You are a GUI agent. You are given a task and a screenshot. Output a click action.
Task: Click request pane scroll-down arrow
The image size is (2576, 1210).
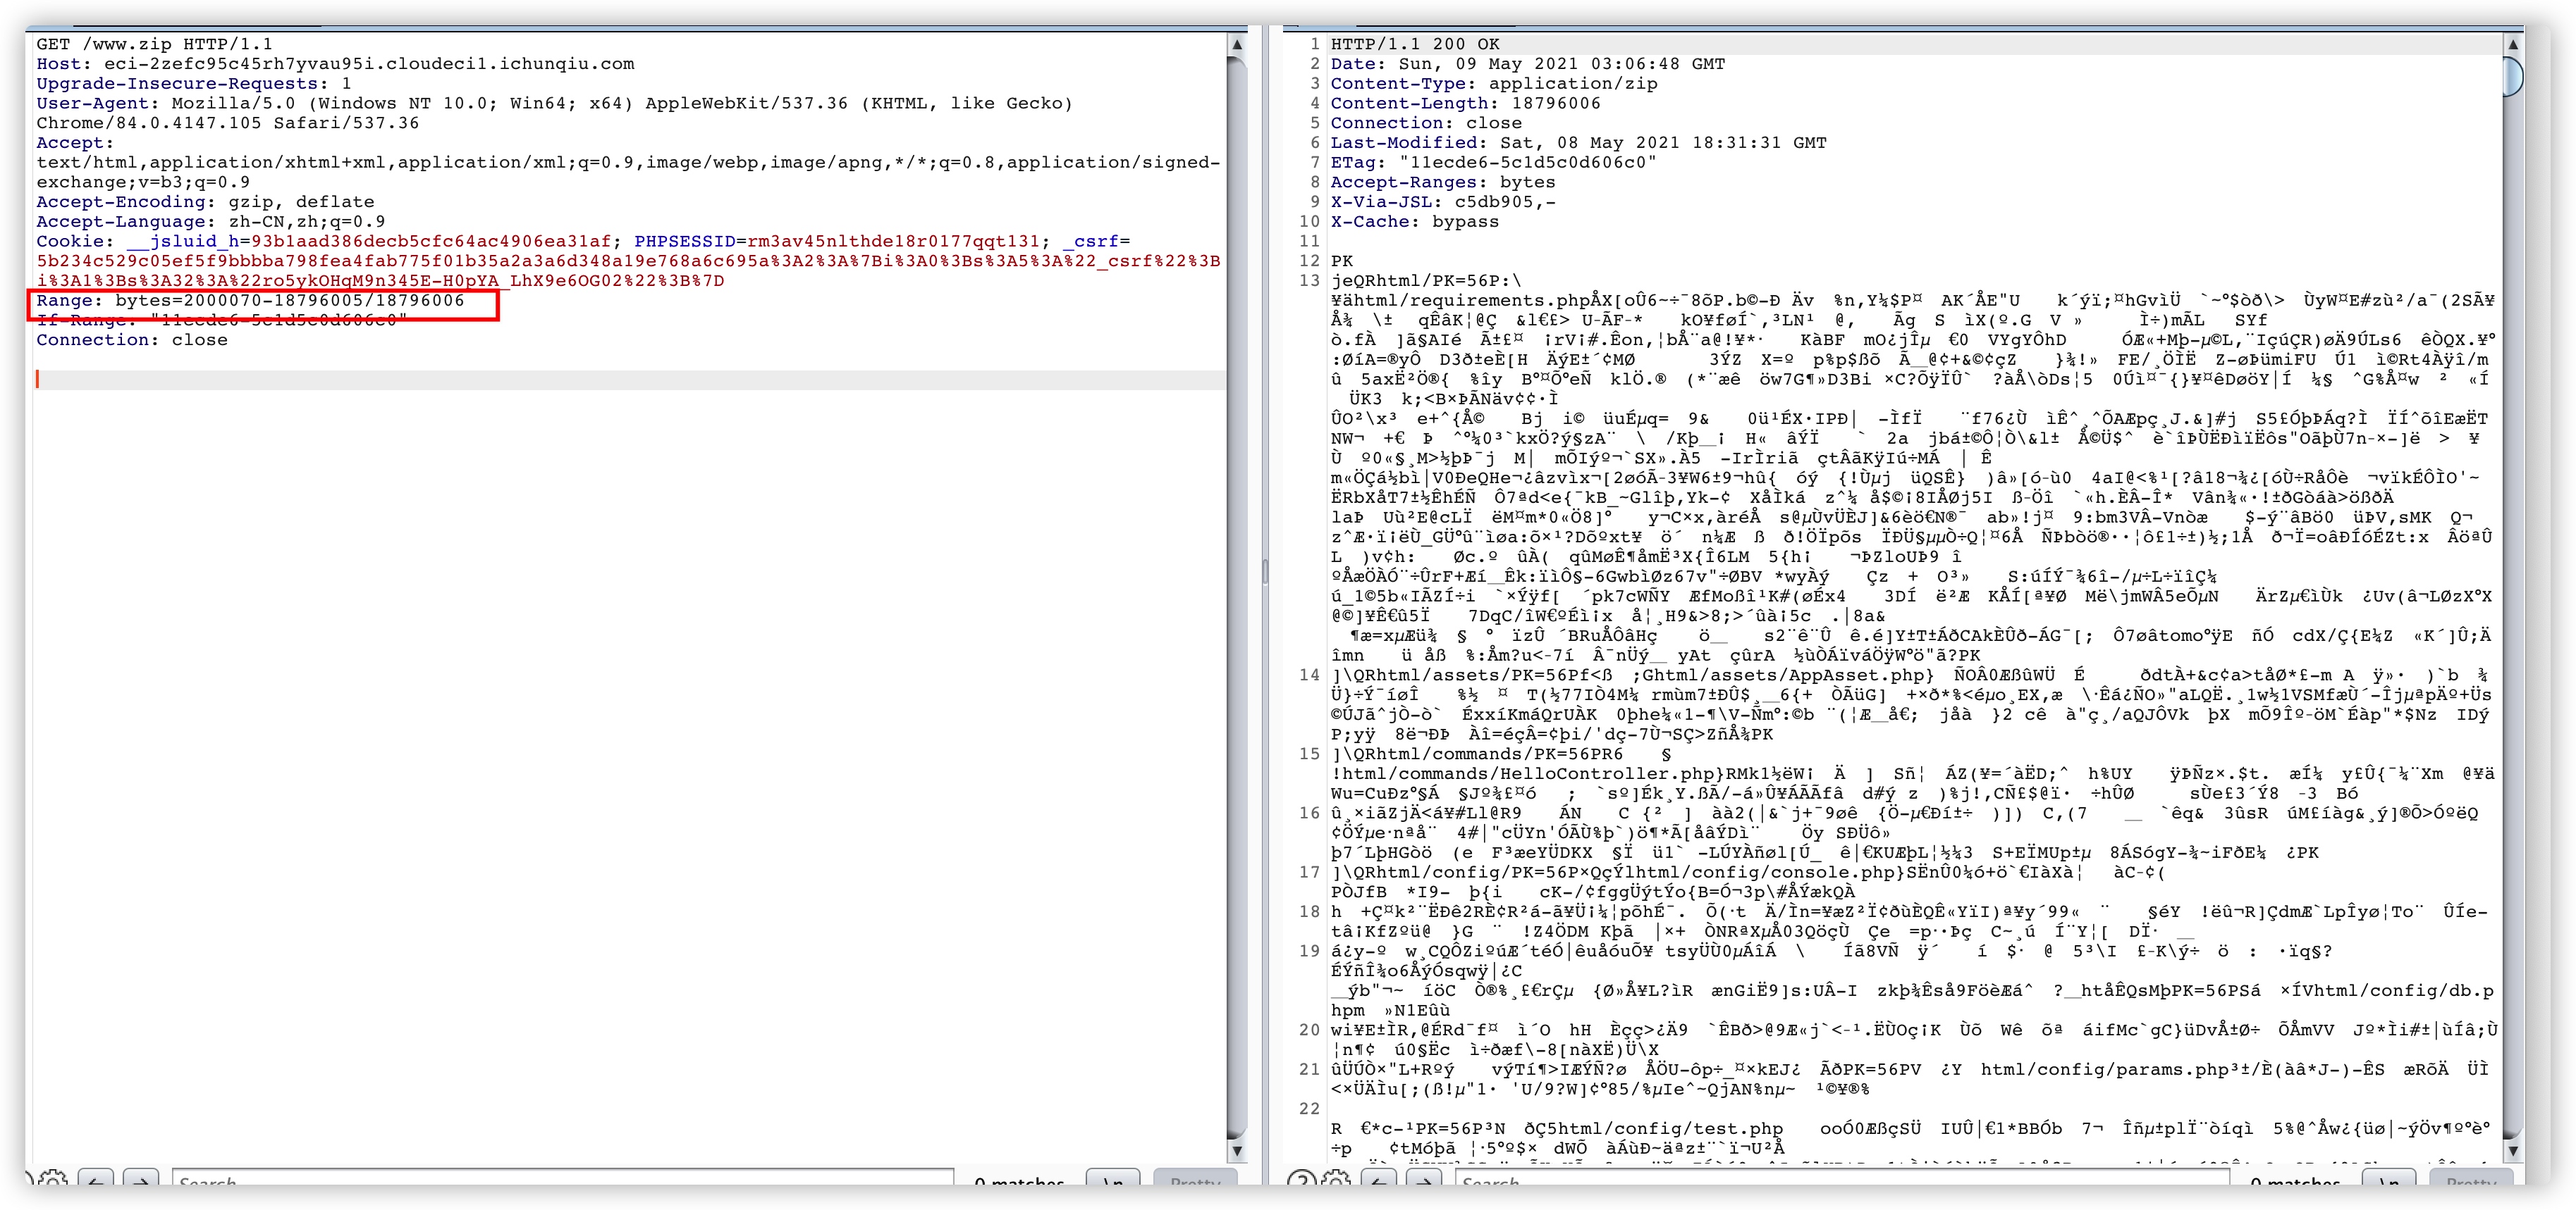pyautogui.click(x=1237, y=1150)
